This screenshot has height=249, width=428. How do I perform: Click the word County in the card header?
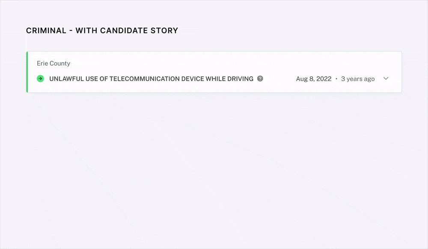[x=60, y=63]
